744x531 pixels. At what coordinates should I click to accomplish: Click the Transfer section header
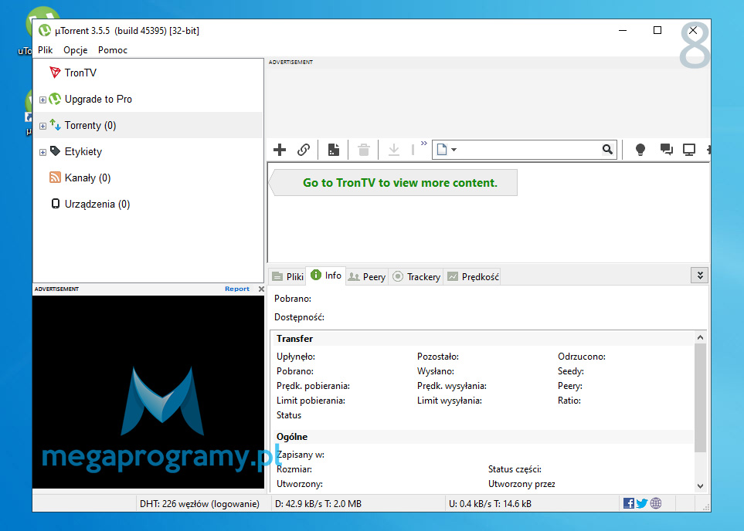pos(294,339)
